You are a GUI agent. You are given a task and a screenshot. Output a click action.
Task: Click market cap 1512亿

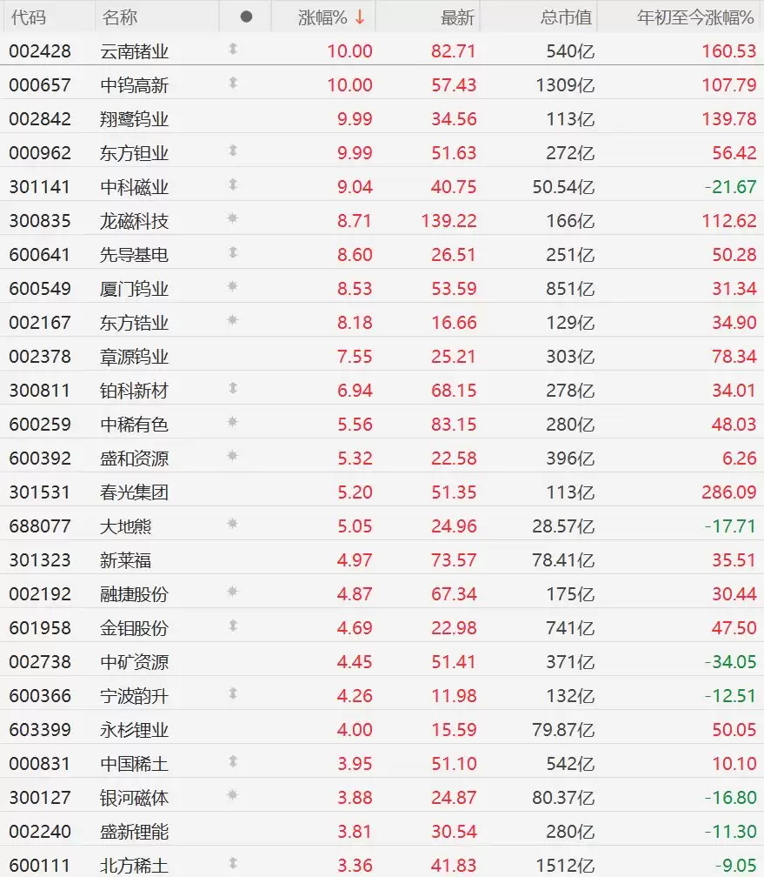click(x=565, y=866)
